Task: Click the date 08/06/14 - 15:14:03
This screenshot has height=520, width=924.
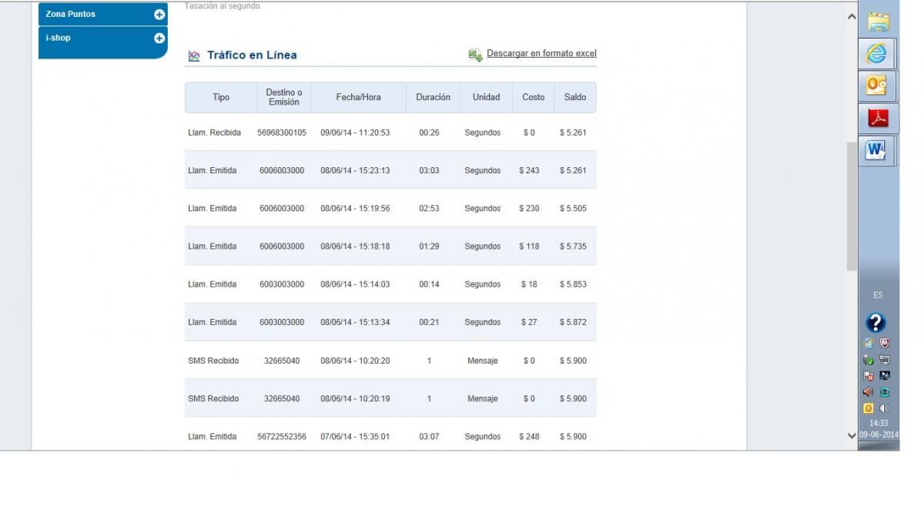Action: 355,284
